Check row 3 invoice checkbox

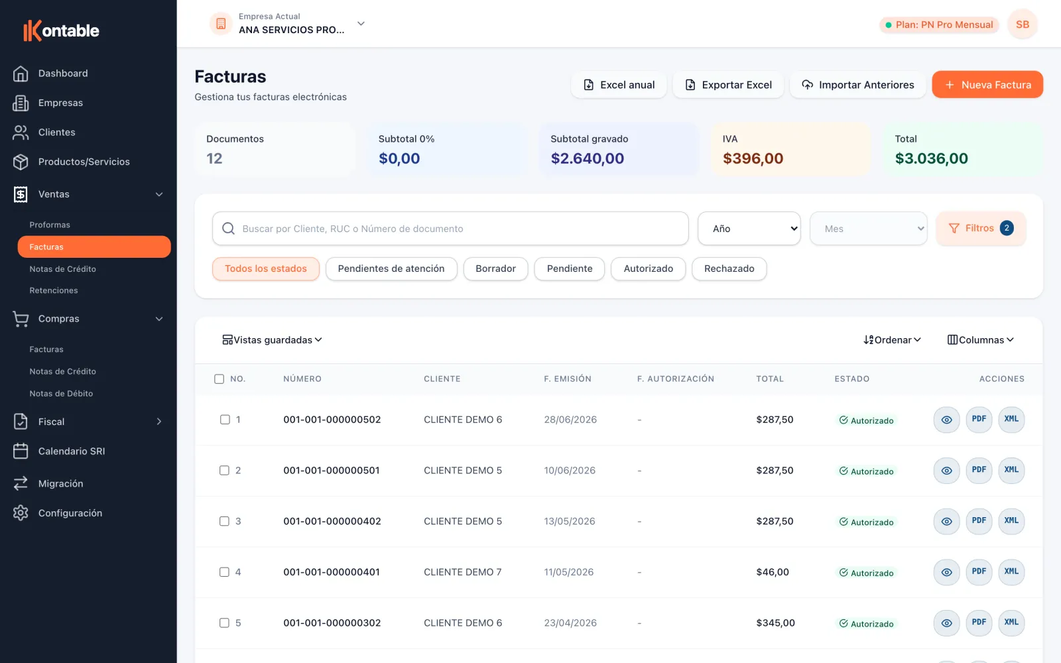225,521
